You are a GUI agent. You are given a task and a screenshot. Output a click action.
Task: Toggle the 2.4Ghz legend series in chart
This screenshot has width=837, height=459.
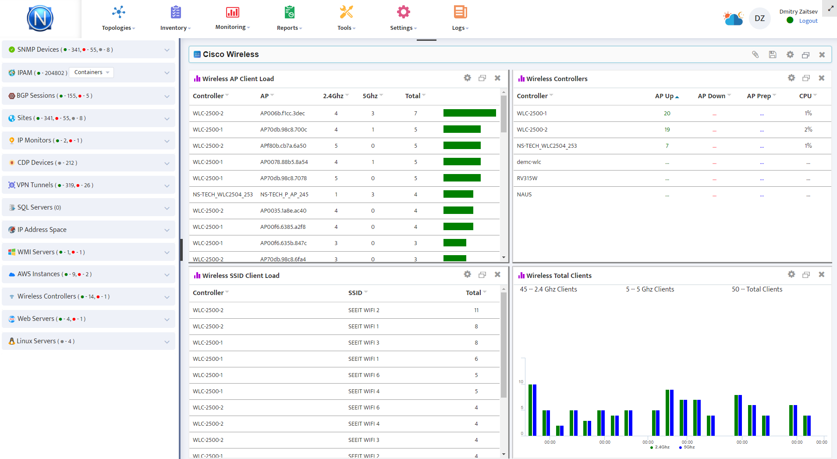pyautogui.click(x=660, y=447)
